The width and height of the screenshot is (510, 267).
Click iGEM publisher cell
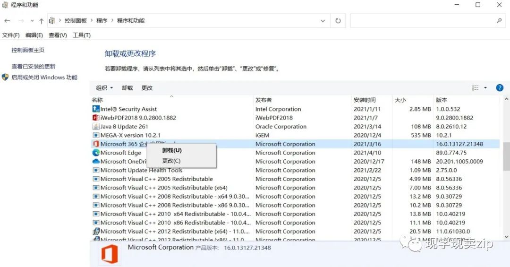(262, 136)
